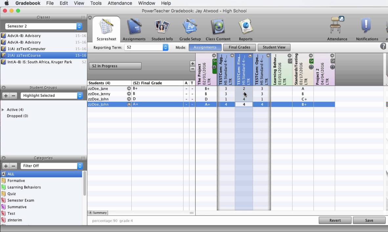
Task: Click the S2 In Progress button
Action: 115,66
